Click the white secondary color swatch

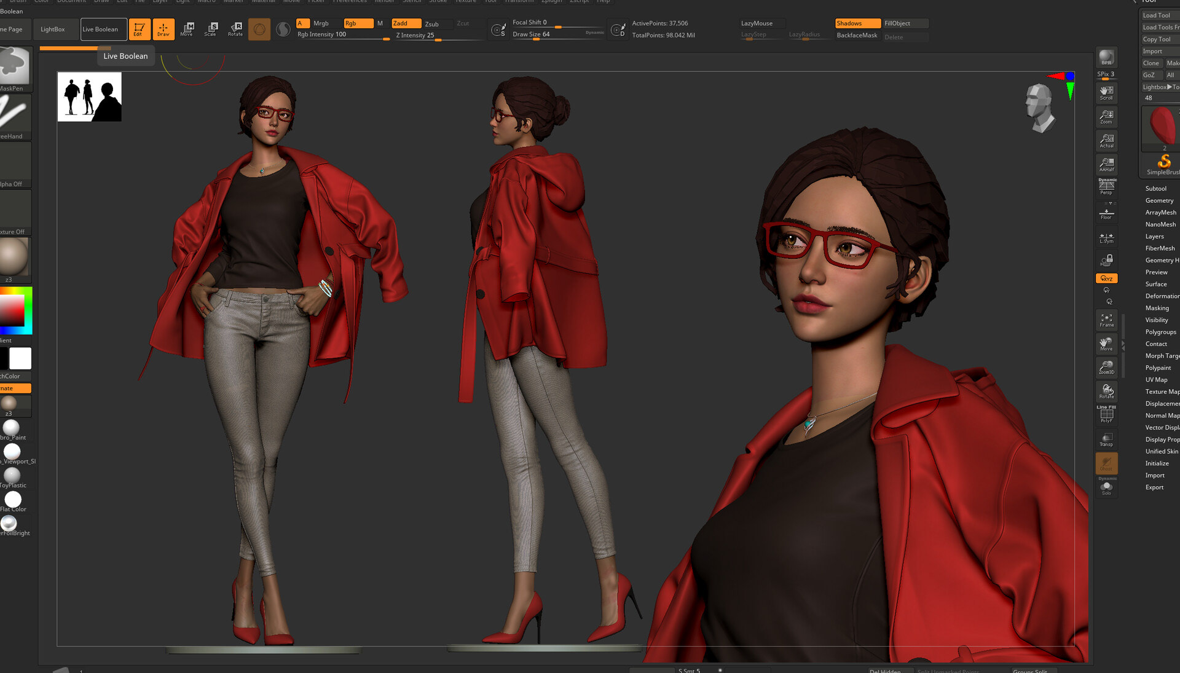(x=20, y=358)
